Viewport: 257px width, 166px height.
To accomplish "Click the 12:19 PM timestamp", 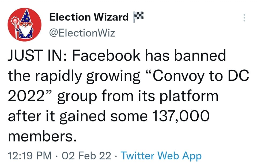I will [30, 156].
